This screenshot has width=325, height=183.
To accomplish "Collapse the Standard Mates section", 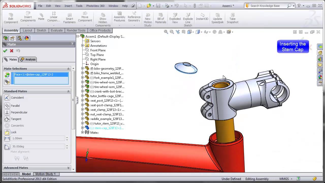I will click(68, 91).
